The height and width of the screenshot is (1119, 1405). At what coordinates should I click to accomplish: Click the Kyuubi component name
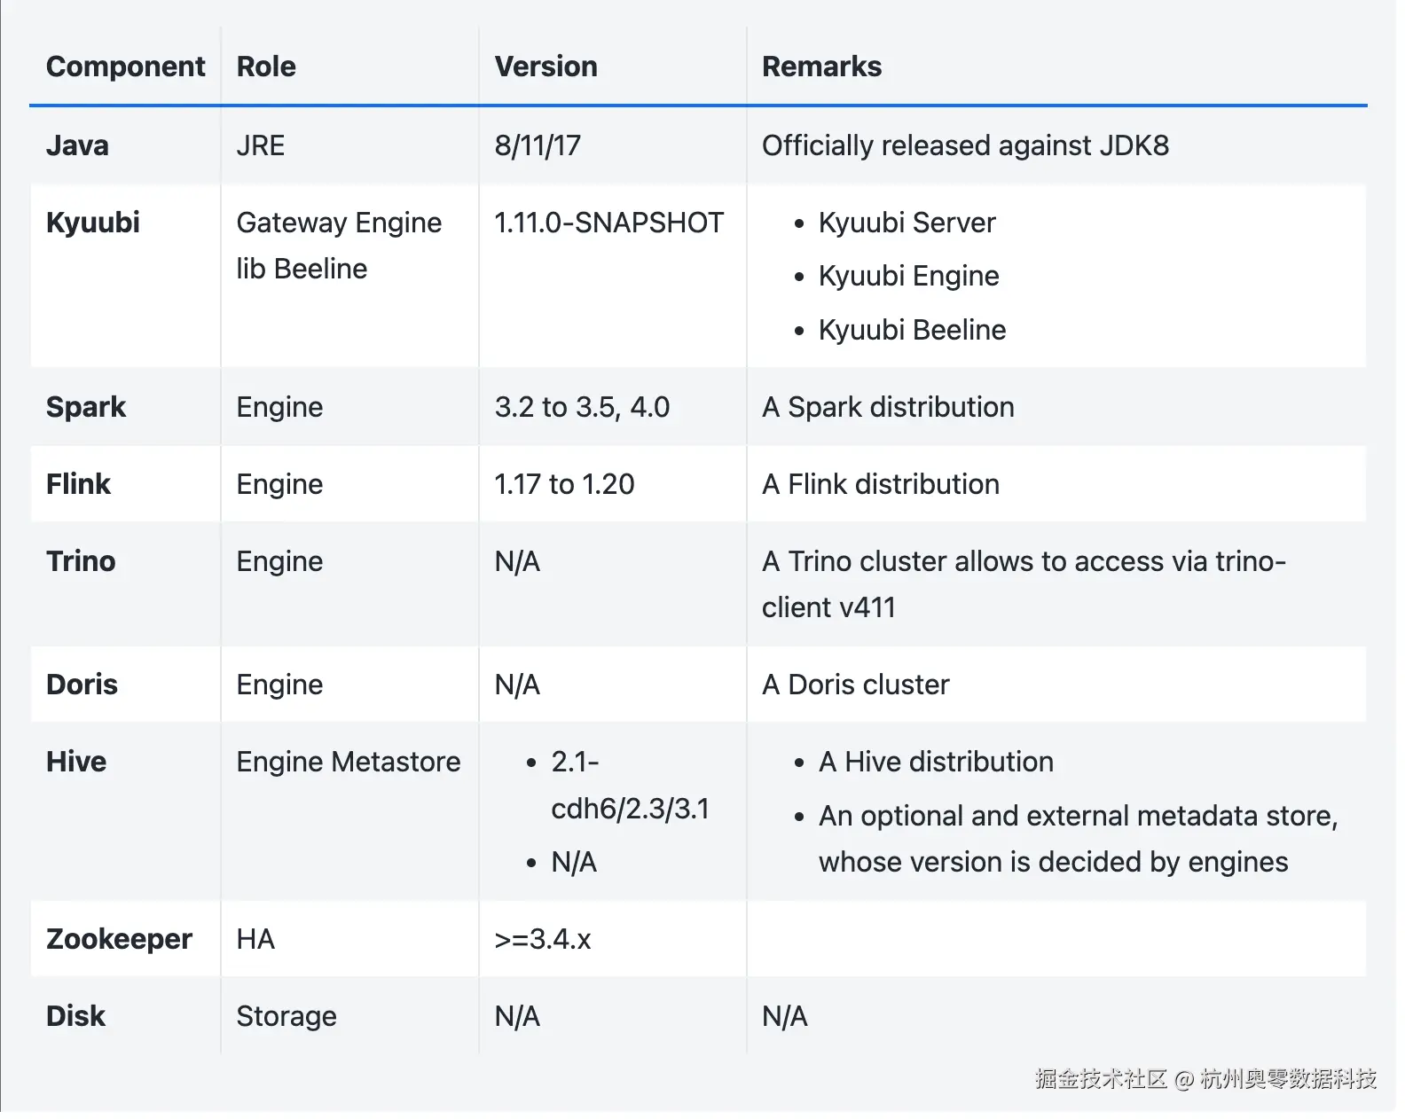(93, 223)
